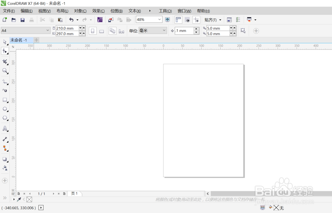332x213 pixels.
Task: Open the 编辑 menu
Action: [x=27, y=11]
